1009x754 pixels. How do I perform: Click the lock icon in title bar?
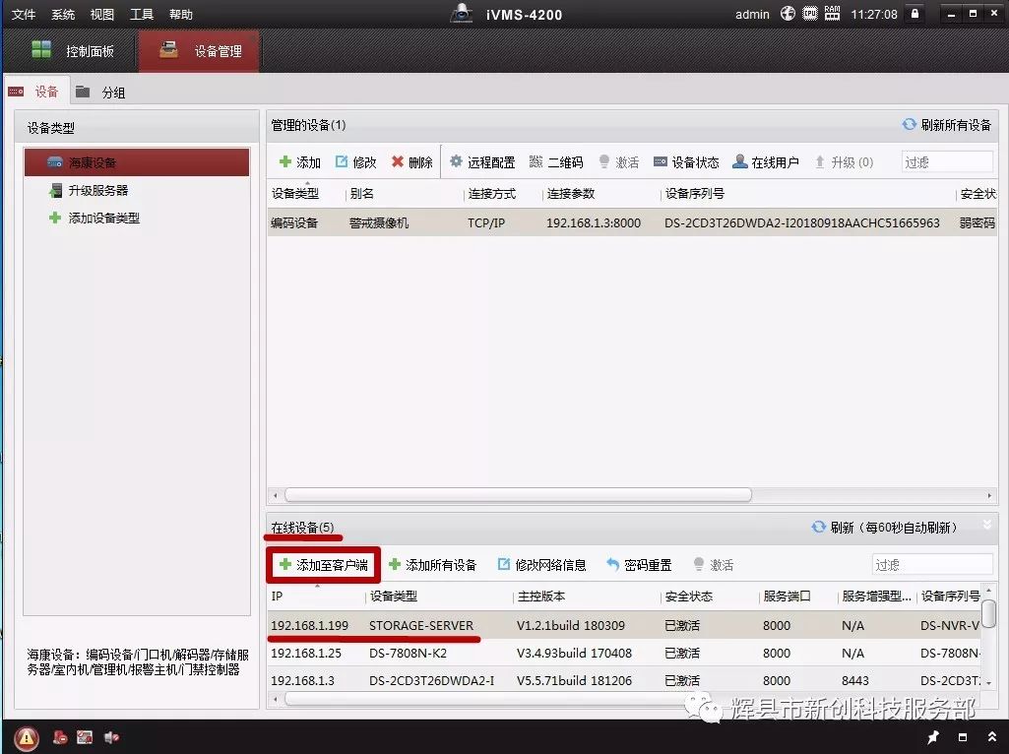point(914,14)
